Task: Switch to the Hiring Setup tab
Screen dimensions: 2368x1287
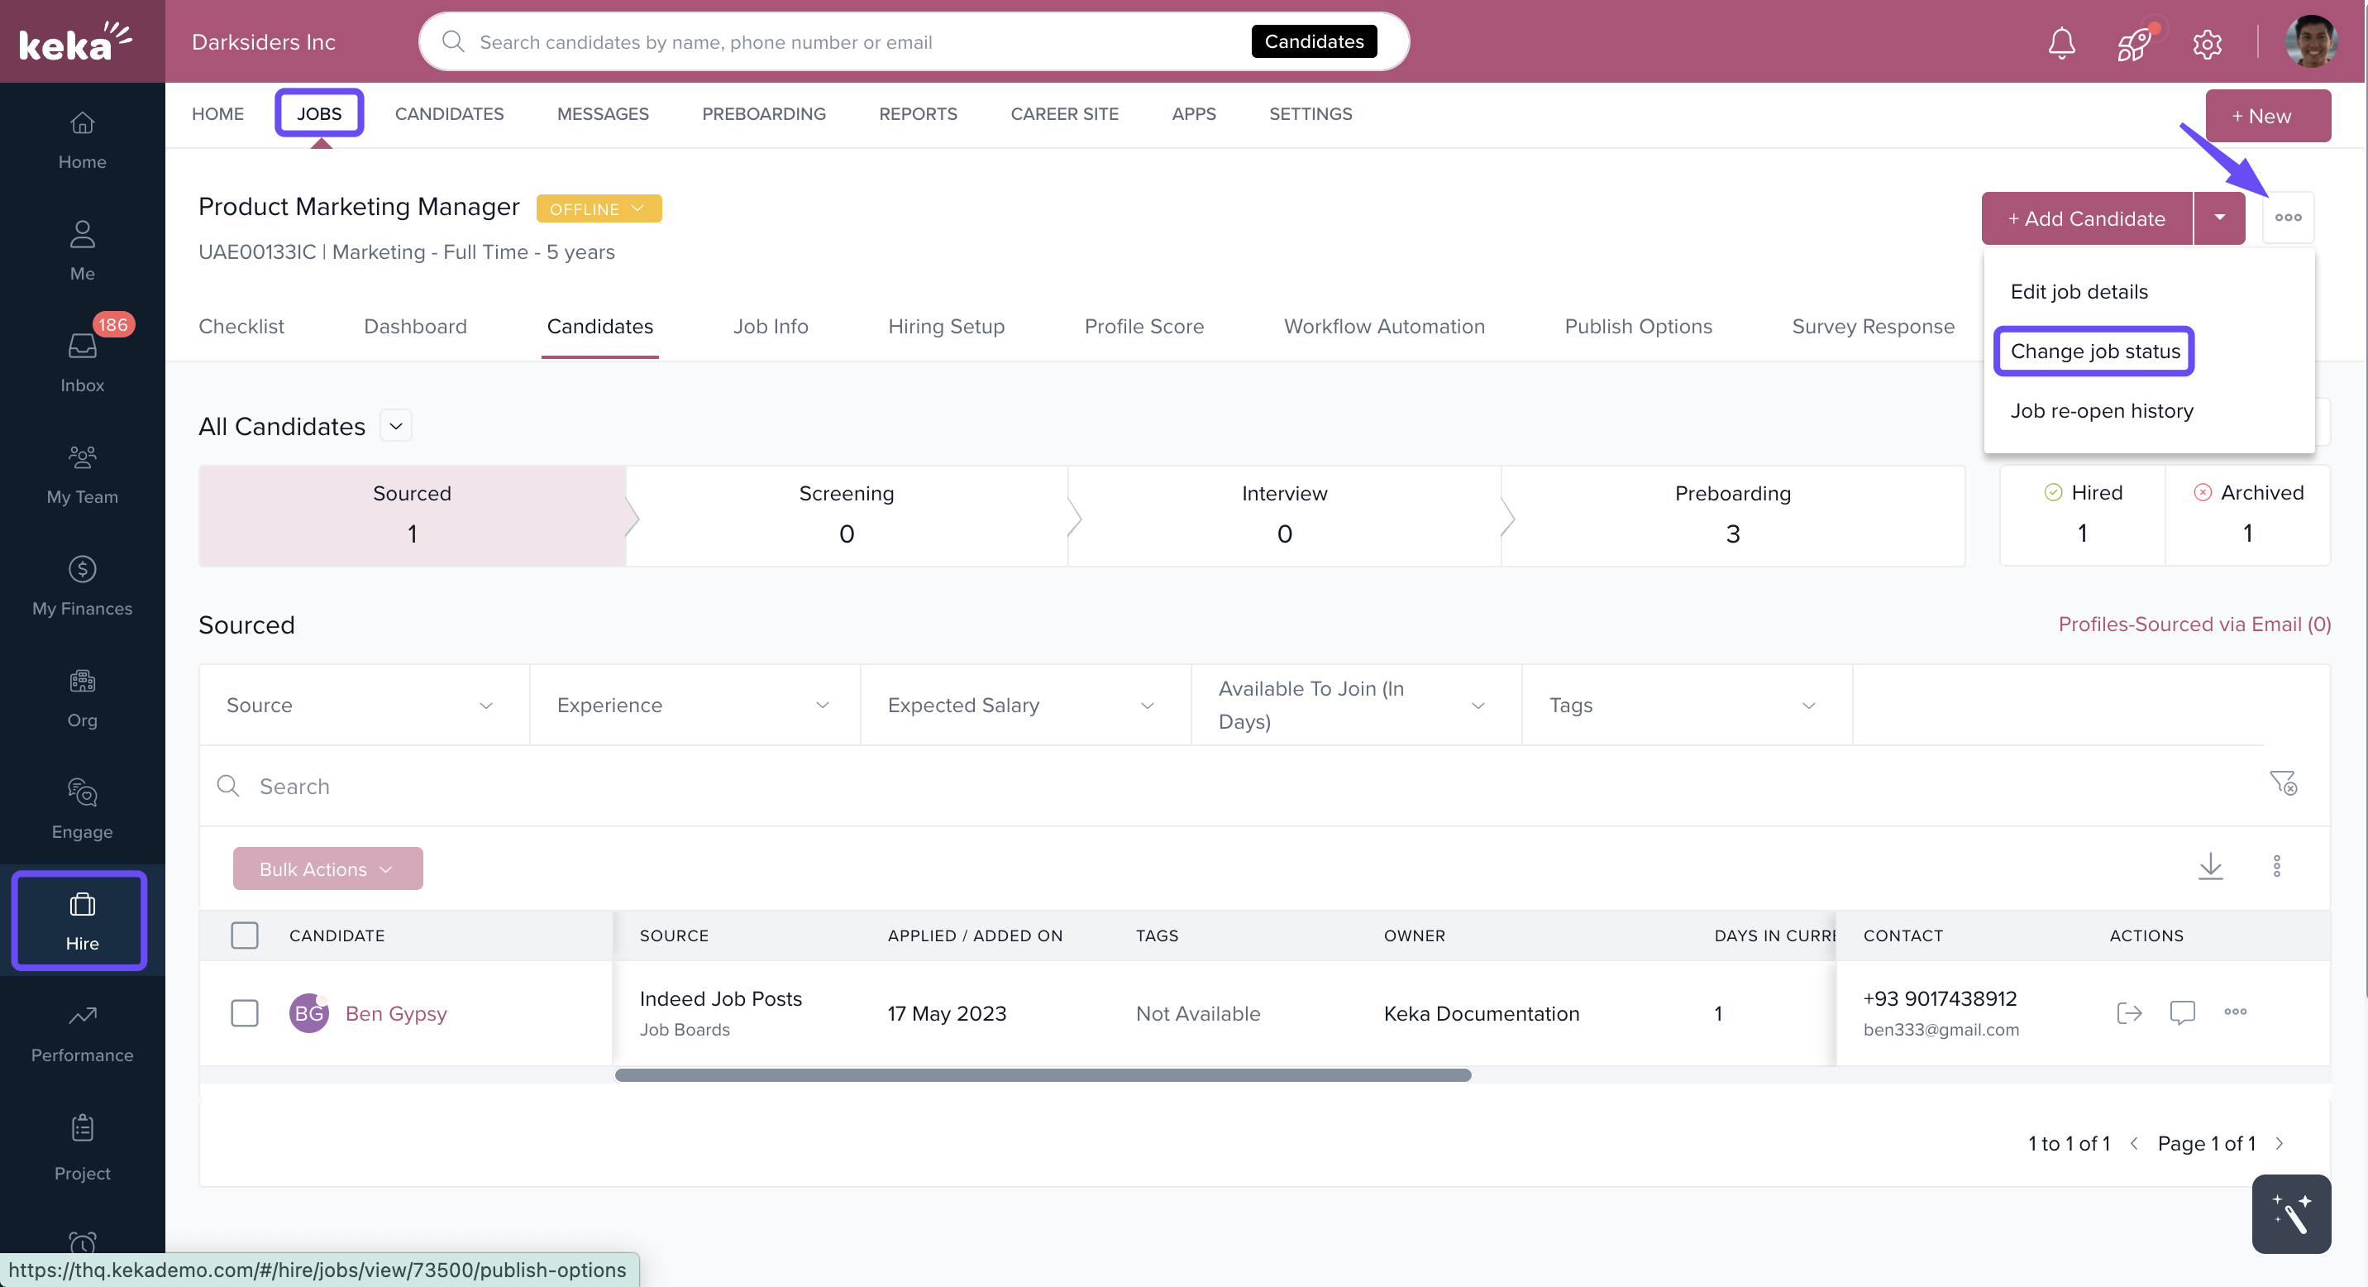Action: (x=946, y=327)
